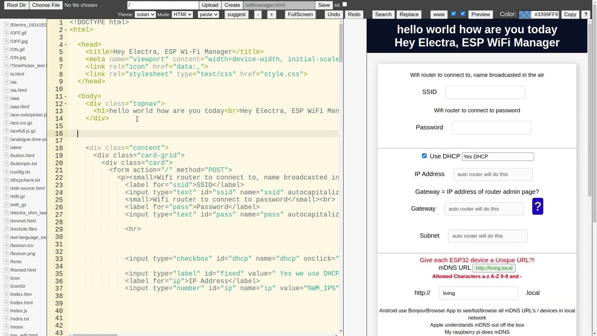
Task: Click the file icon beside /atest
Action: (6, 147)
